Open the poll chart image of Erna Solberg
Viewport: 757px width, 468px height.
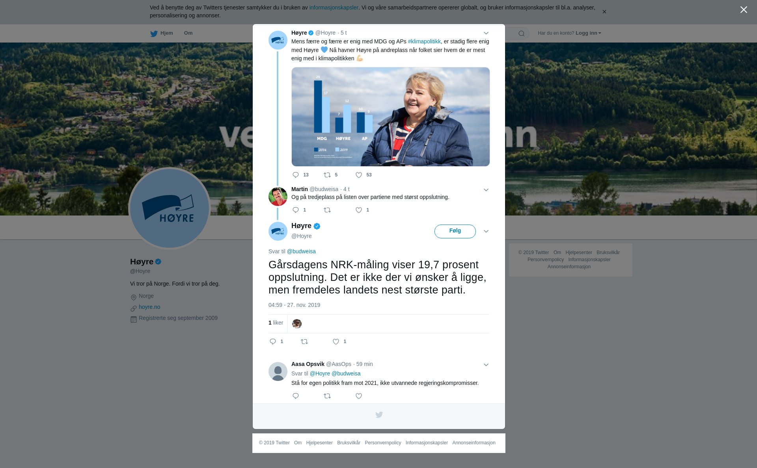click(x=391, y=117)
